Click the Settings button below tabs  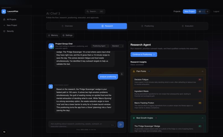click(68, 35)
